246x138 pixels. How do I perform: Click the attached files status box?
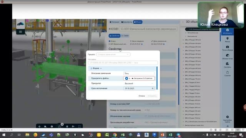click(x=139, y=78)
